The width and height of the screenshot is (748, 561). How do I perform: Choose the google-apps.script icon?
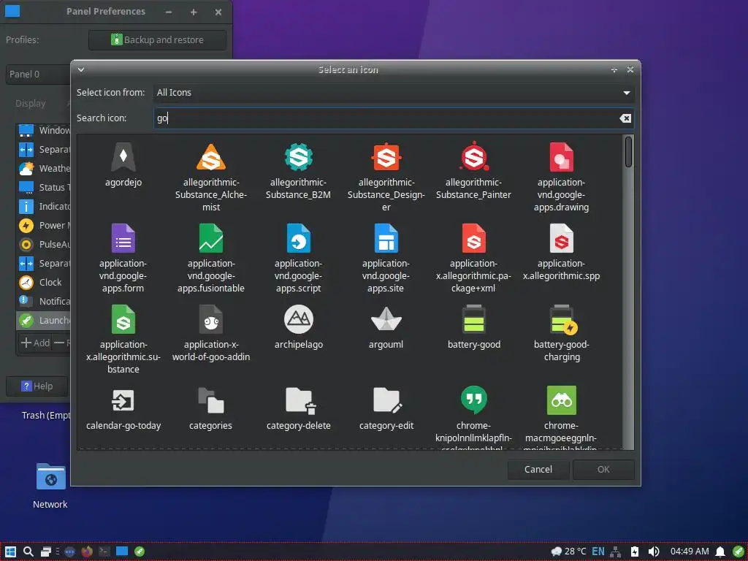298,258
